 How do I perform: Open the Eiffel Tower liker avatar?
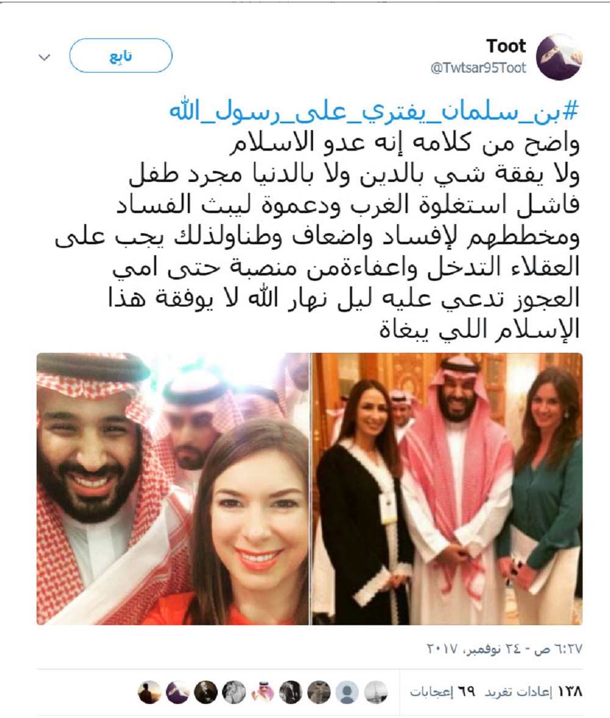click(x=376, y=692)
